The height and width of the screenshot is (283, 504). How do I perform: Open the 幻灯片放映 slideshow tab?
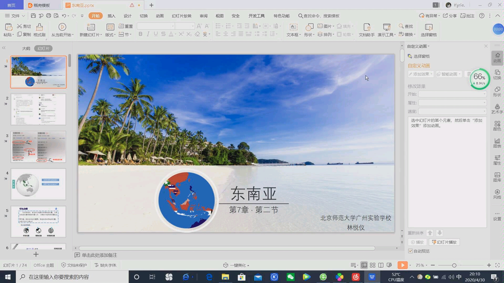click(181, 16)
